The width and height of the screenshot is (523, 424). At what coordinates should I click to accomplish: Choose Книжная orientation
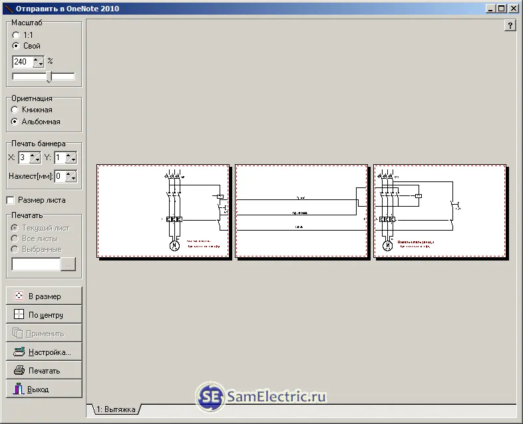(15, 110)
